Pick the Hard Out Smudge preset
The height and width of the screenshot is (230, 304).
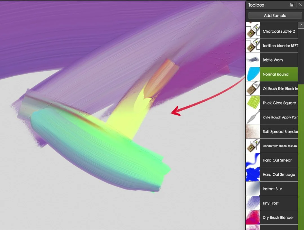(x=279, y=174)
